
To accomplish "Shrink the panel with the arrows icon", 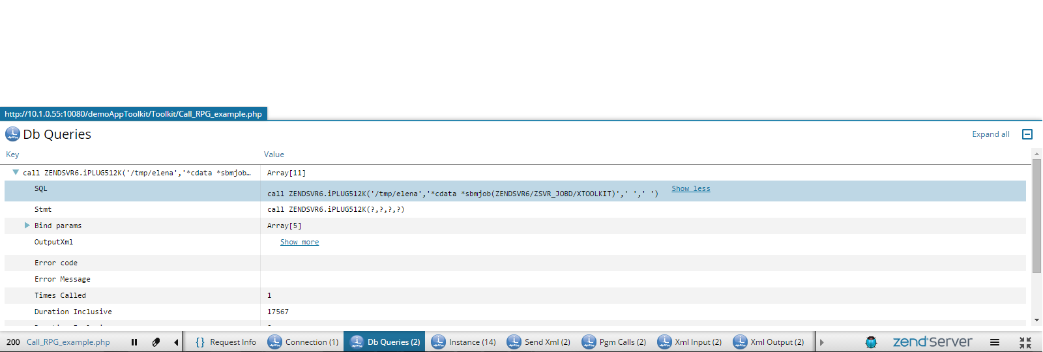I will (1025, 342).
